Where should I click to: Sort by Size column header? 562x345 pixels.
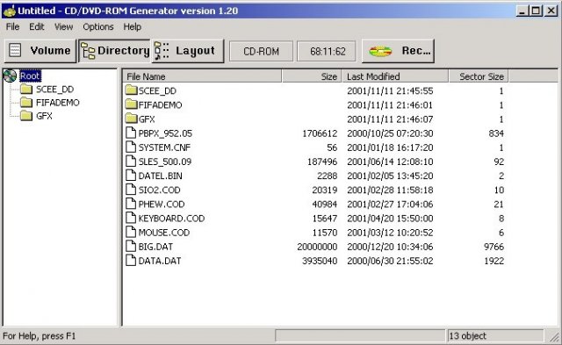312,76
